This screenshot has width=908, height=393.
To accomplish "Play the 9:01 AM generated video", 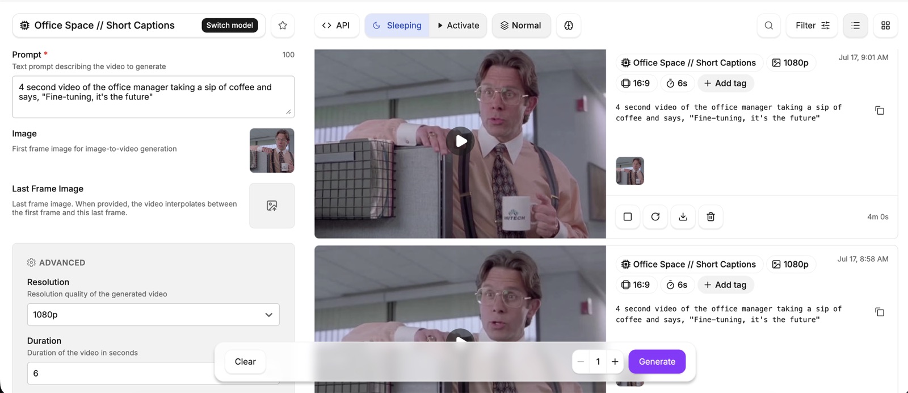I will (x=460, y=141).
